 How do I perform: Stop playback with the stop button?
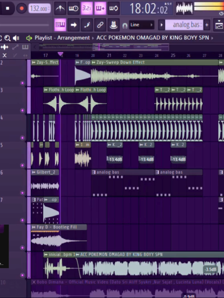[7, 8]
